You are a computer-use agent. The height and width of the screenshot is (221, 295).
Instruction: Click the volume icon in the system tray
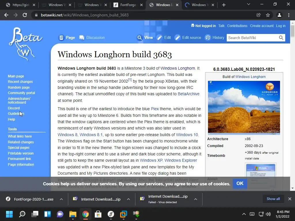[268, 214]
